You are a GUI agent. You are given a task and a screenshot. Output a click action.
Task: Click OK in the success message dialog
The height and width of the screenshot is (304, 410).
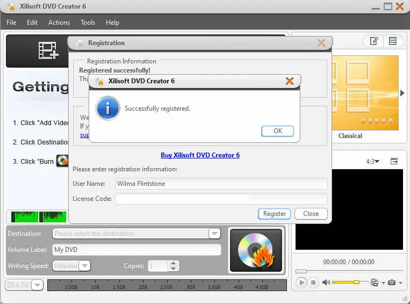tap(277, 131)
